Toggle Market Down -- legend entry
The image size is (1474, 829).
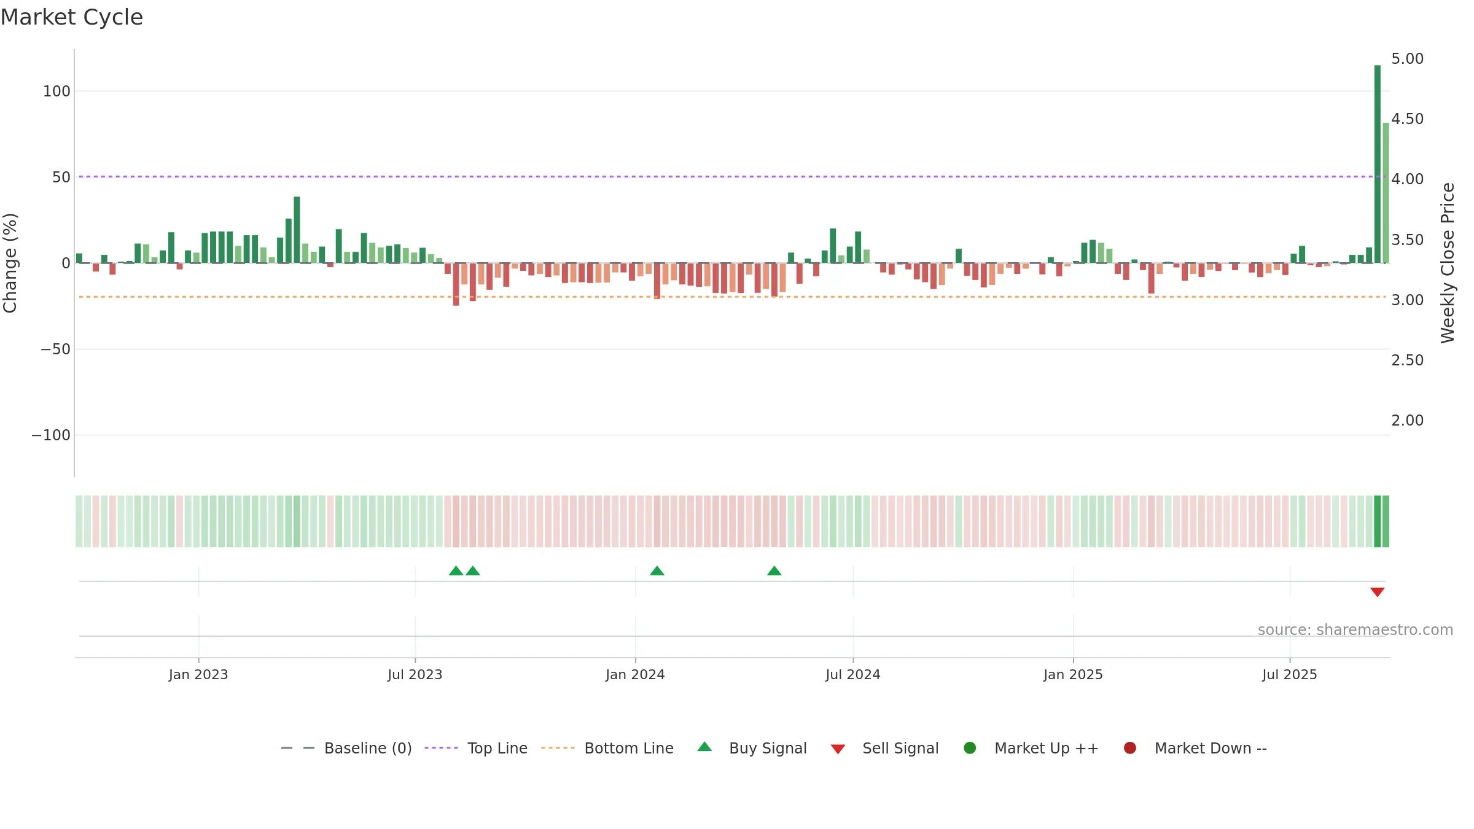[1195, 748]
